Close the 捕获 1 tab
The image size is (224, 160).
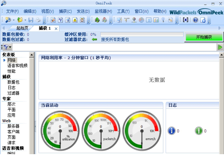click(x=56, y=29)
